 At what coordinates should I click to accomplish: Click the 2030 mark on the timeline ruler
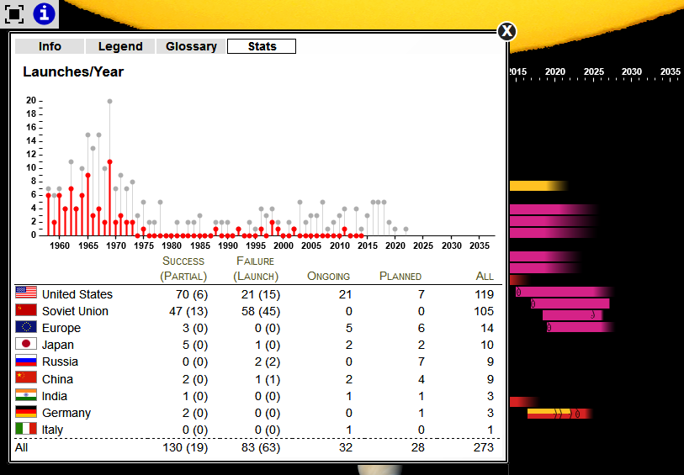click(632, 71)
